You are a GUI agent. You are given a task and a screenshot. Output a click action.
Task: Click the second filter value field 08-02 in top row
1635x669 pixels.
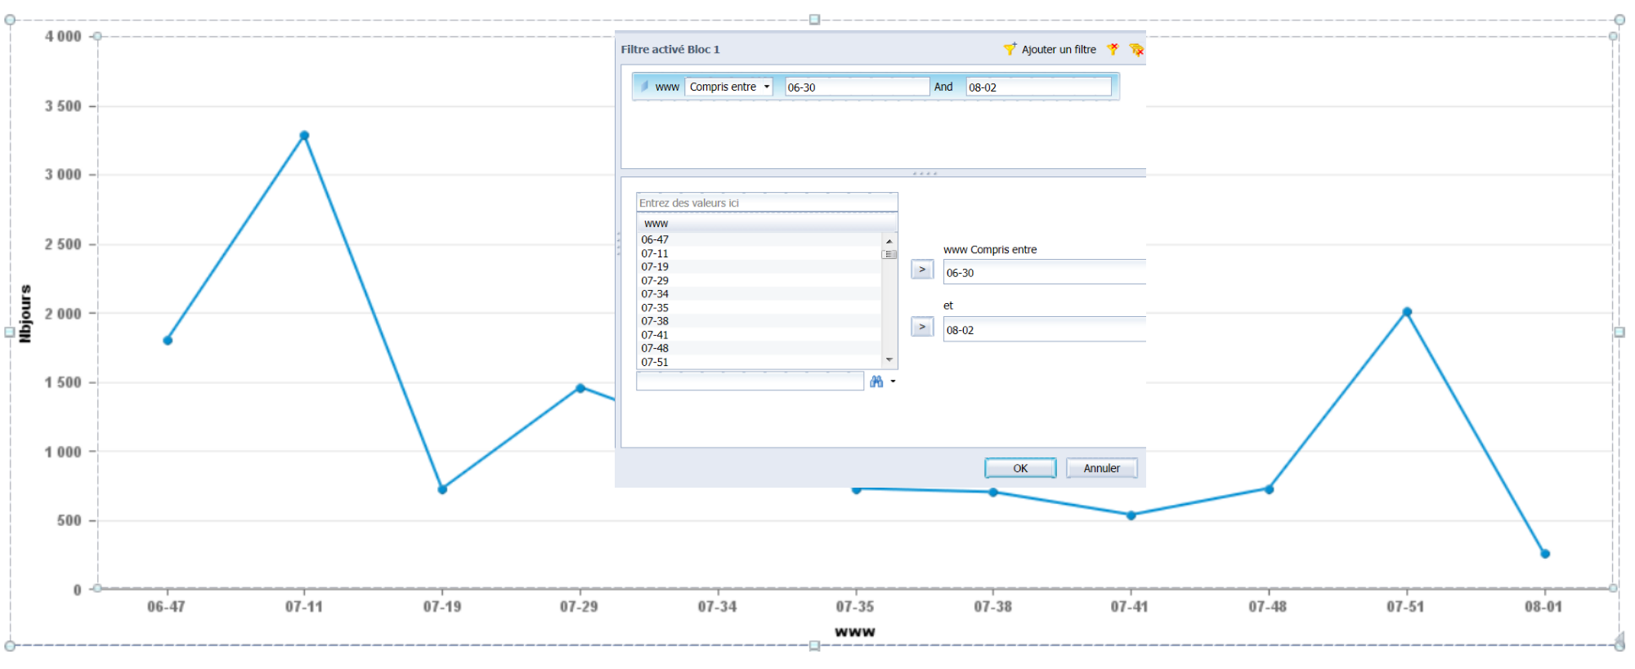1038,87
